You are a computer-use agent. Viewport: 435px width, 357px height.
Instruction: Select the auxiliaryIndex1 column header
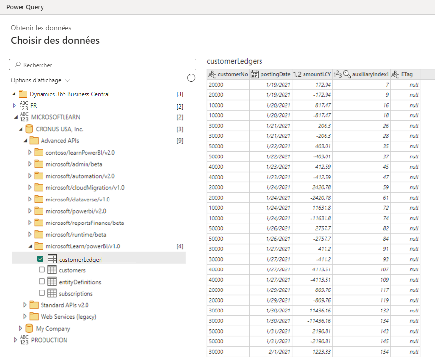pos(362,74)
